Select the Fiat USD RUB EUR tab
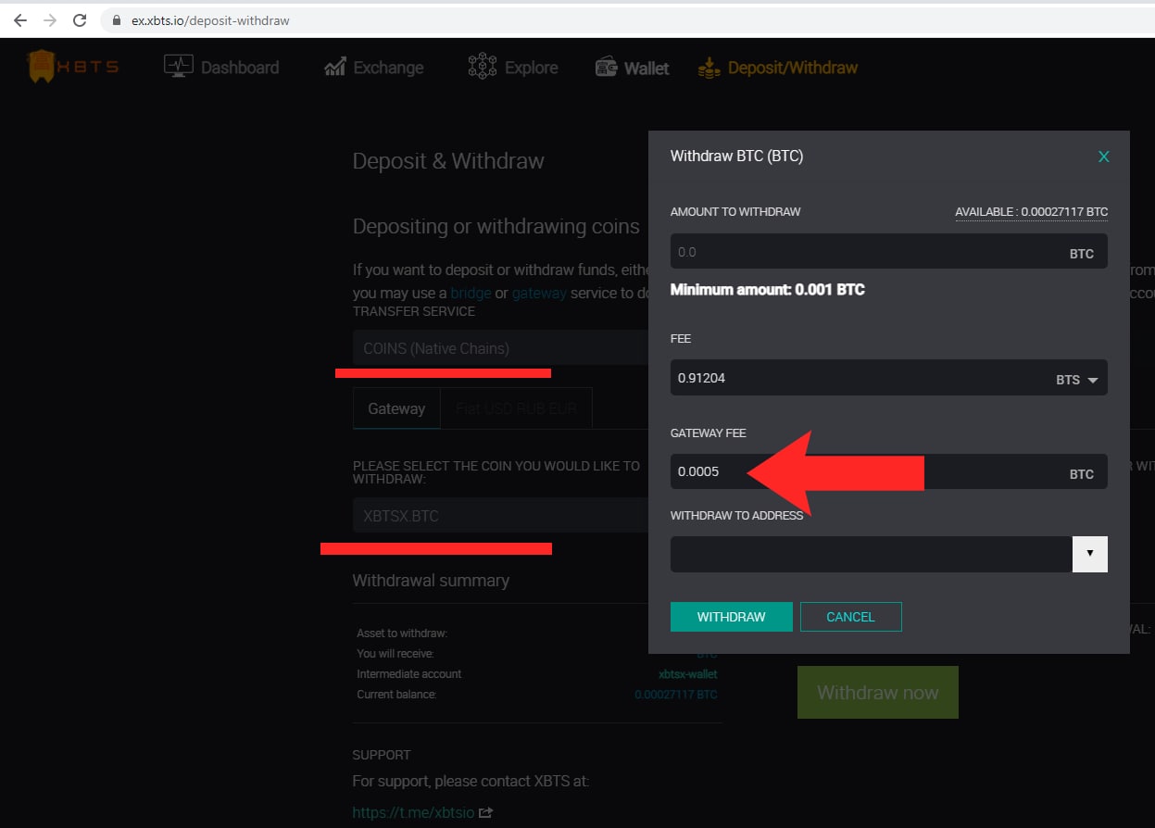The image size is (1155, 828). coord(516,408)
